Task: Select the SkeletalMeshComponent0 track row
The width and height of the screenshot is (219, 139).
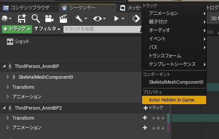Action: click(x=71, y=77)
